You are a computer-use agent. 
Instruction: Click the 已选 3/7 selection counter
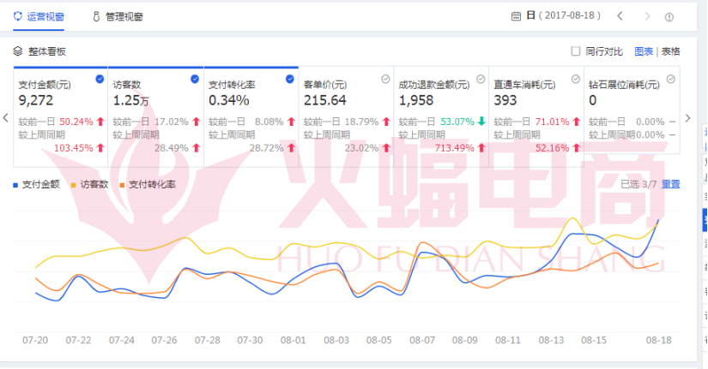[638, 184]
